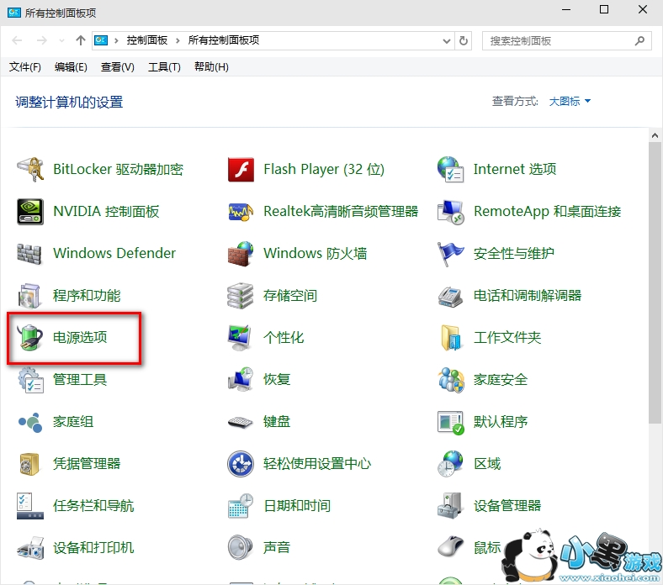
Task: Go up one level arrow
Action: tap(80, 40)
